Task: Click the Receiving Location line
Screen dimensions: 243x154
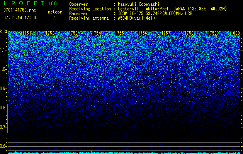Action: coord(148,9)
